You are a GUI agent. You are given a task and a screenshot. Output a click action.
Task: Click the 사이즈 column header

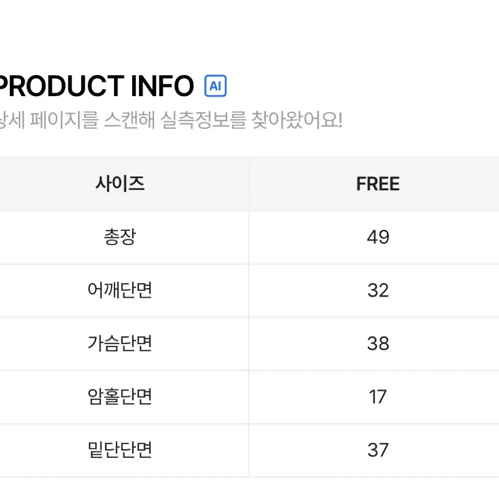click(x=120, y=184)
